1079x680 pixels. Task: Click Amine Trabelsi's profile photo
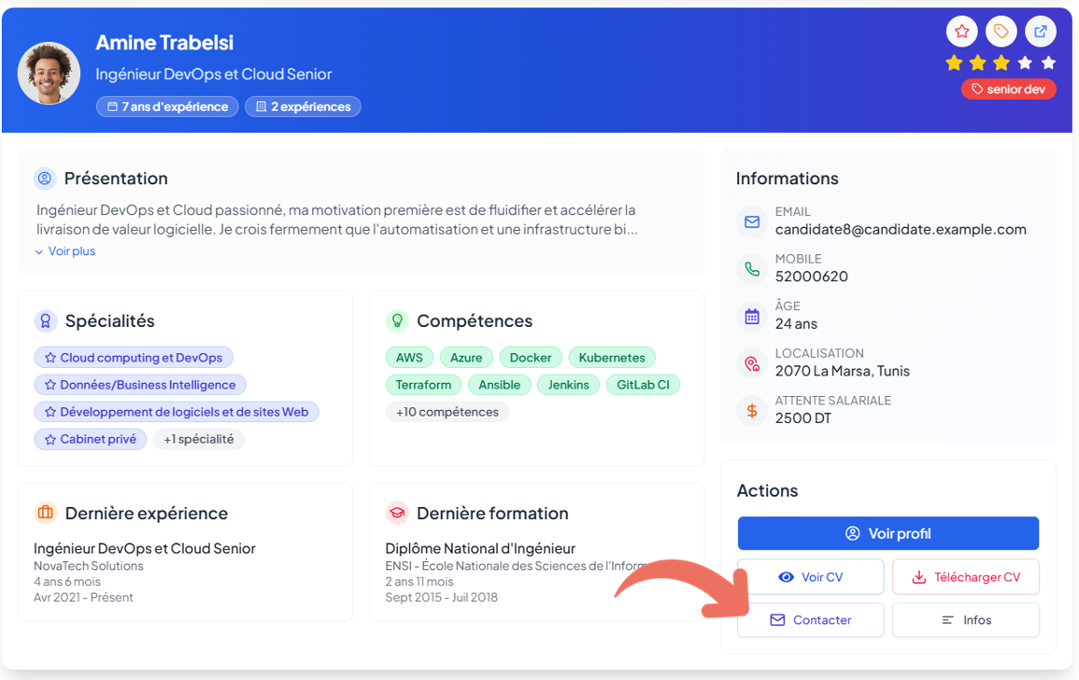(49, 74)
